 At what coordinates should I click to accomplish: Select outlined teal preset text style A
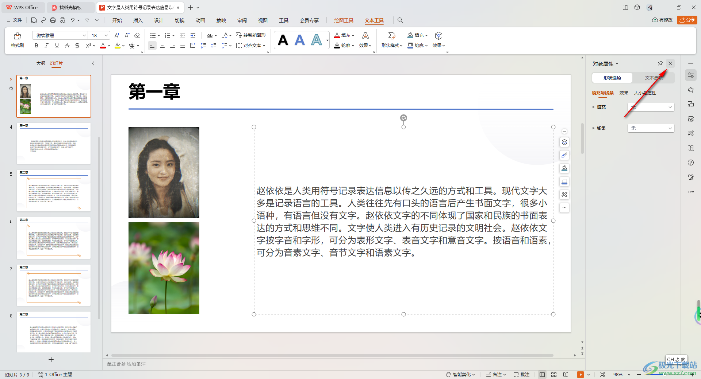tap(317, 40)
